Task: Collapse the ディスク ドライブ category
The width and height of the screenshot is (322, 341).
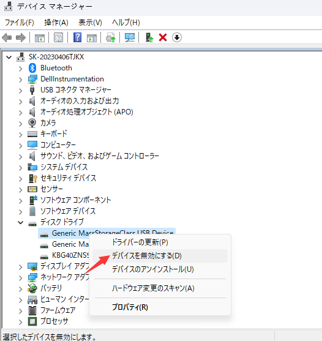Action: tap(21, 222)
